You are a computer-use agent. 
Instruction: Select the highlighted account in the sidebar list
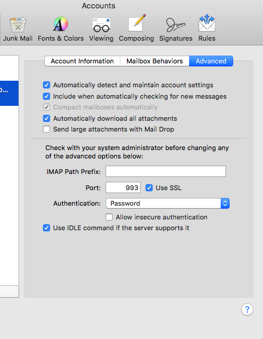(x=9, y=93)
